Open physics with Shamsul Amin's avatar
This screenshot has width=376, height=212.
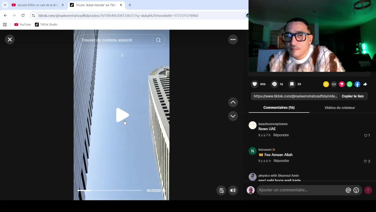pos(253,177)
